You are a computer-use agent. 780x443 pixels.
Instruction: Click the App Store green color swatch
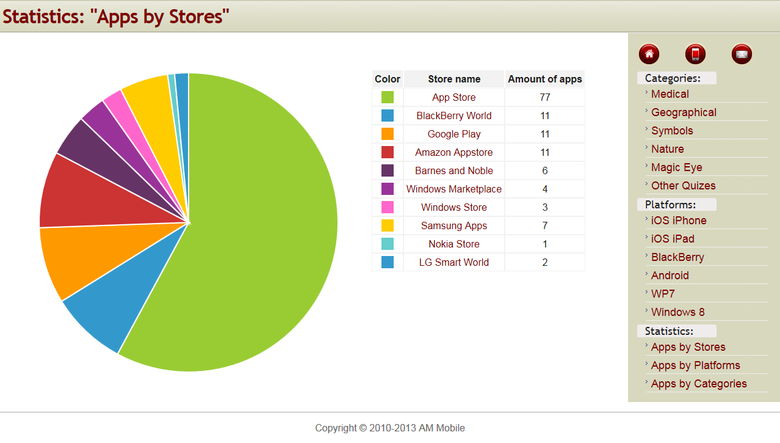pos(388,97)
